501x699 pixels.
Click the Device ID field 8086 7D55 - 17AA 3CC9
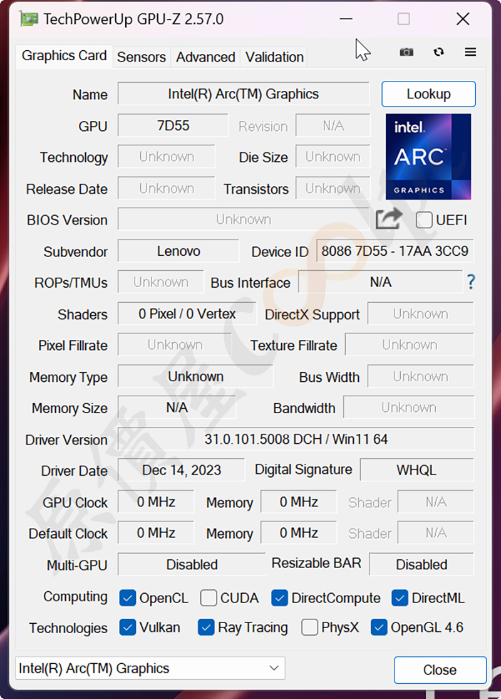click(395, 251)
